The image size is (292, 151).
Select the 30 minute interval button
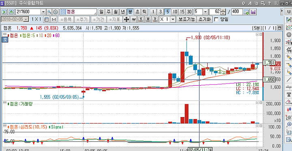click(x=189, y=12)
